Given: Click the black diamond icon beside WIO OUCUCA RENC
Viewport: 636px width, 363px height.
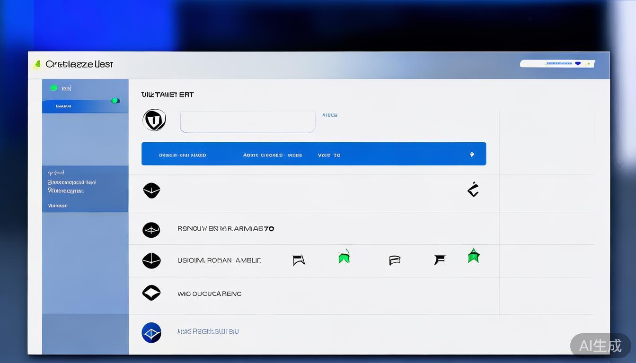Looking at the screenshot, I should point(151,293).
